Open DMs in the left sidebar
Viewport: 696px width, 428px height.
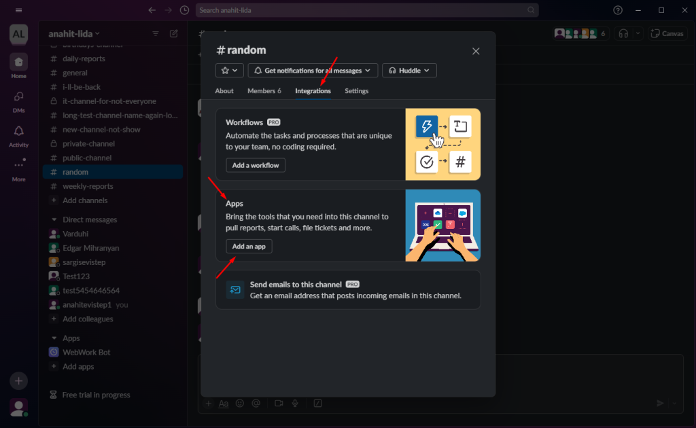pyautogui.click(x=18, y=102)
